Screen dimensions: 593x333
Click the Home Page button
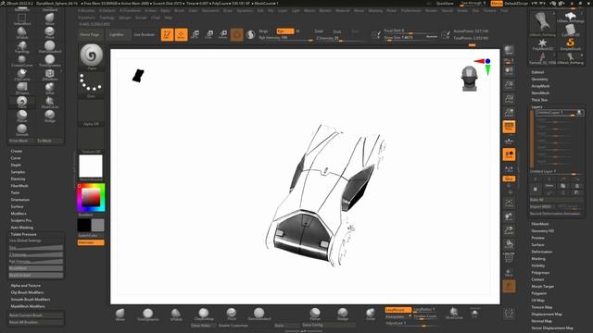(x=90, y=35)
